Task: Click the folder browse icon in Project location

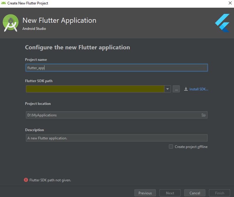Action: pos(204,115)
